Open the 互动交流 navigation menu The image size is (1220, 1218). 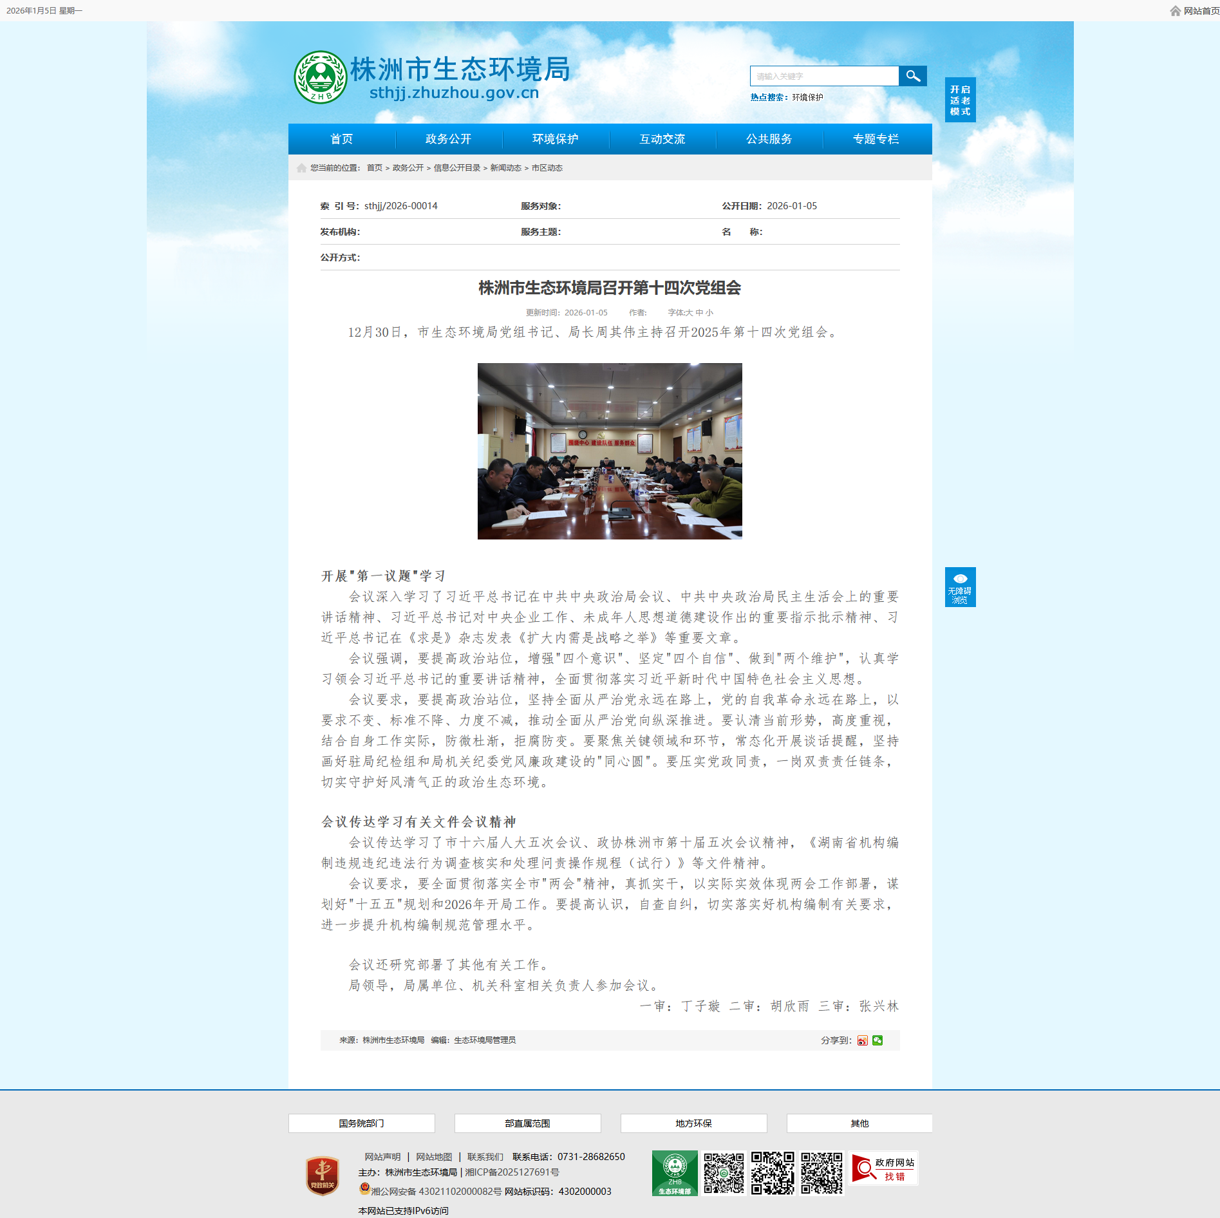[662, 139]
